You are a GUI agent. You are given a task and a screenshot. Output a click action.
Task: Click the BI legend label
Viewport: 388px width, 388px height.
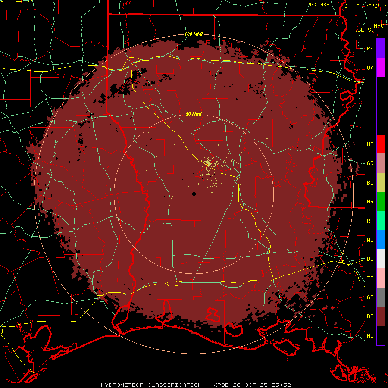(370, 316)
